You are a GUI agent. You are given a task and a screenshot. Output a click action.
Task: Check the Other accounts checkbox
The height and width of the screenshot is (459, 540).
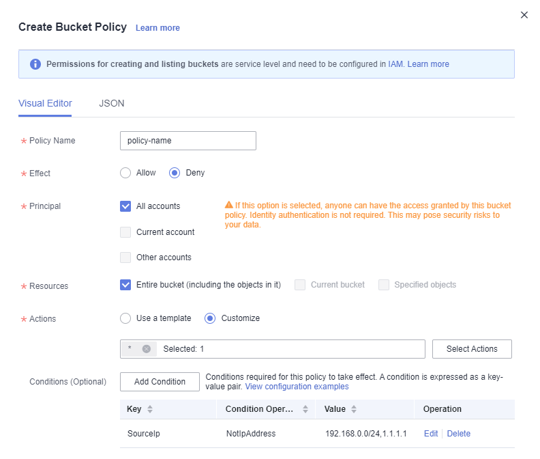click(125, 258)
